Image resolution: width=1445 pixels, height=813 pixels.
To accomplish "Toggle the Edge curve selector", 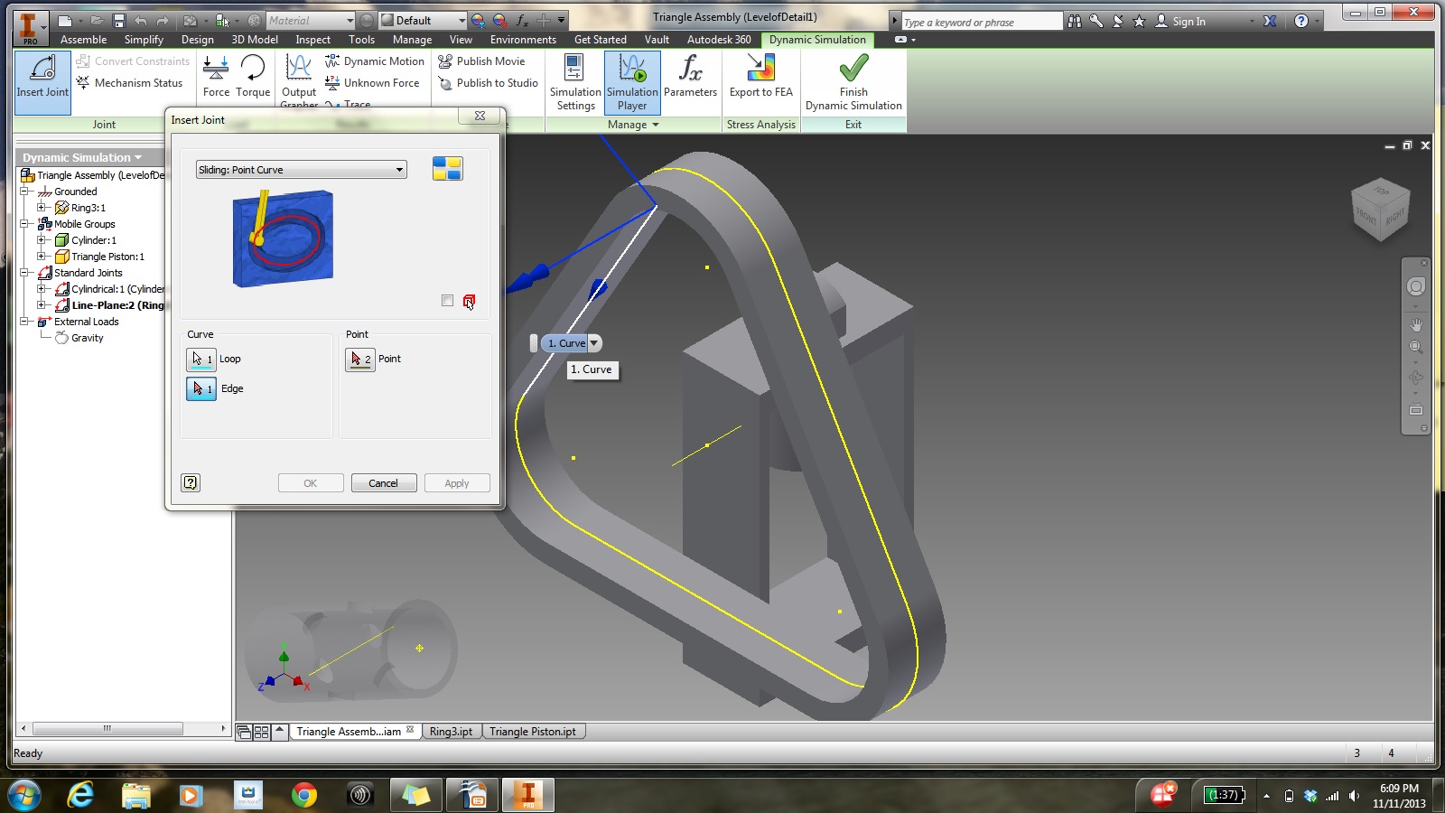I will click(201, 388).
